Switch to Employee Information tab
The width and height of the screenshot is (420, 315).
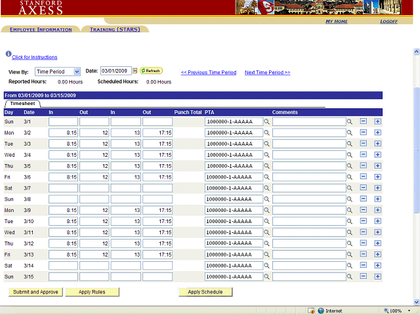tap(41, 30)
